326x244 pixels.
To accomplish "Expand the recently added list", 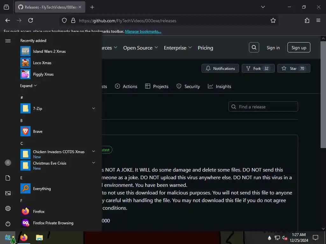I will click(x=28, y=86).
